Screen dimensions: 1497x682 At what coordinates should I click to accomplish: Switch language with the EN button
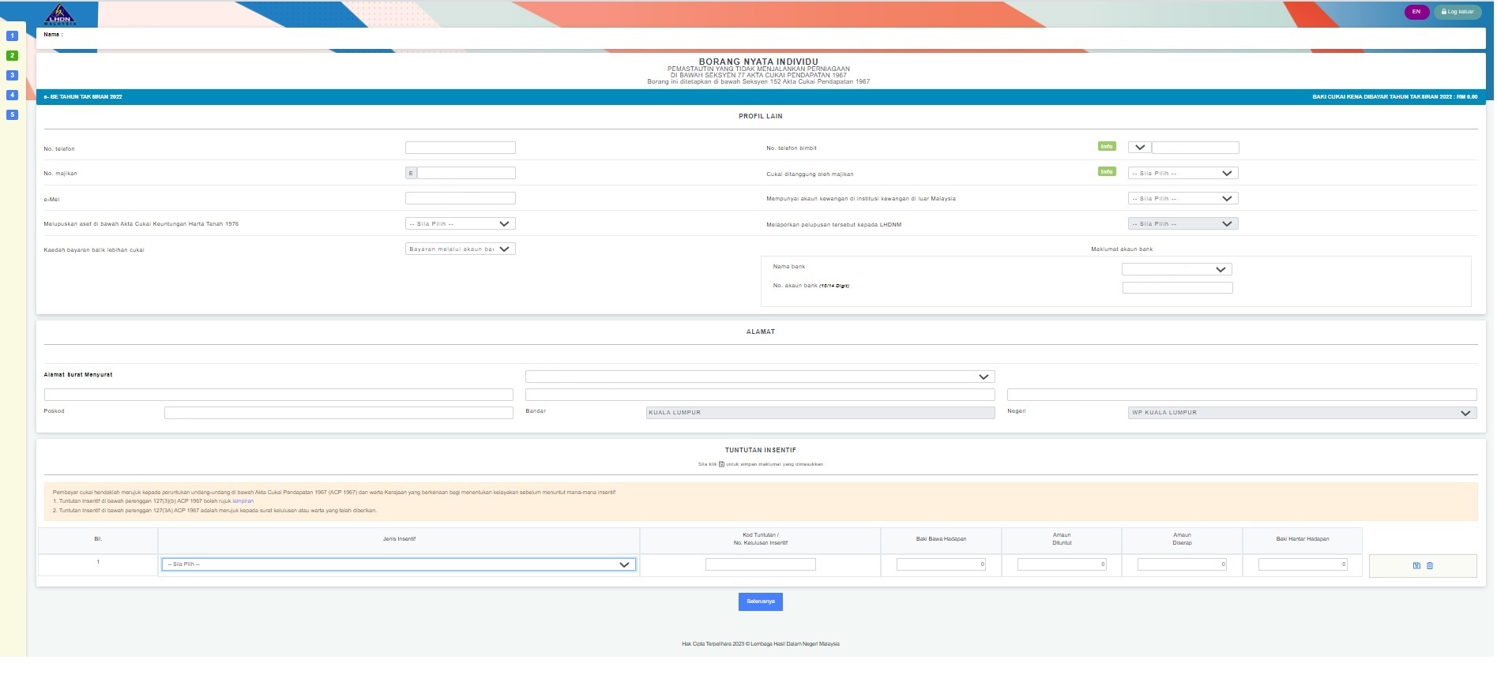(1416, 12)
